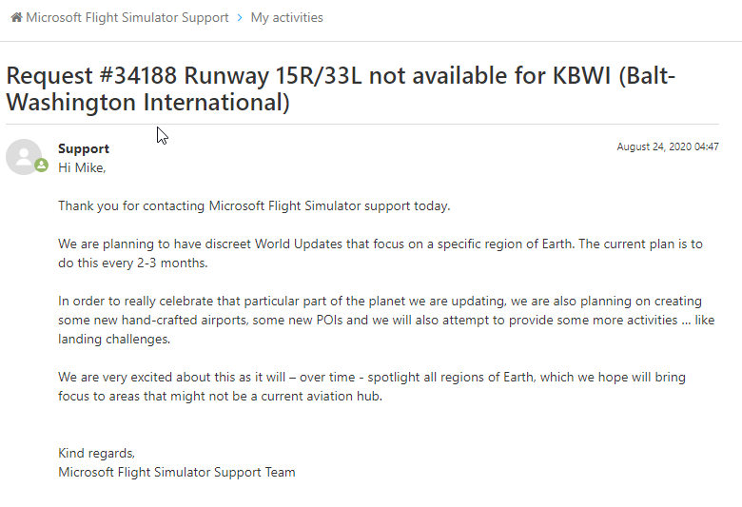Click the breadcrumb chevron separator arrow
This screenshot has width=742, height=507.
240,17
